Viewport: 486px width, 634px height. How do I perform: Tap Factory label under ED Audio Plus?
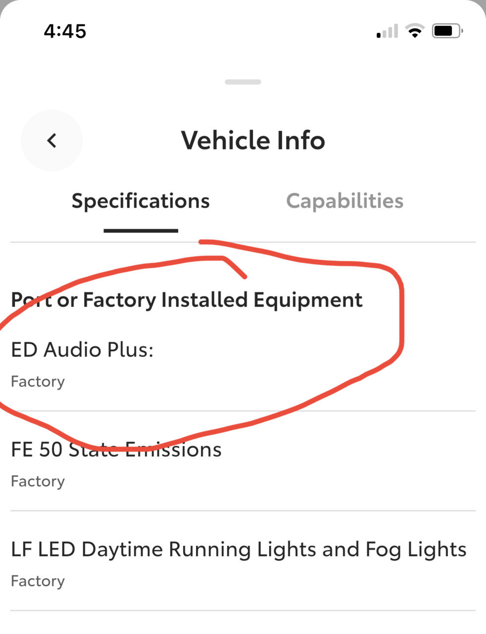click(38, 382)
